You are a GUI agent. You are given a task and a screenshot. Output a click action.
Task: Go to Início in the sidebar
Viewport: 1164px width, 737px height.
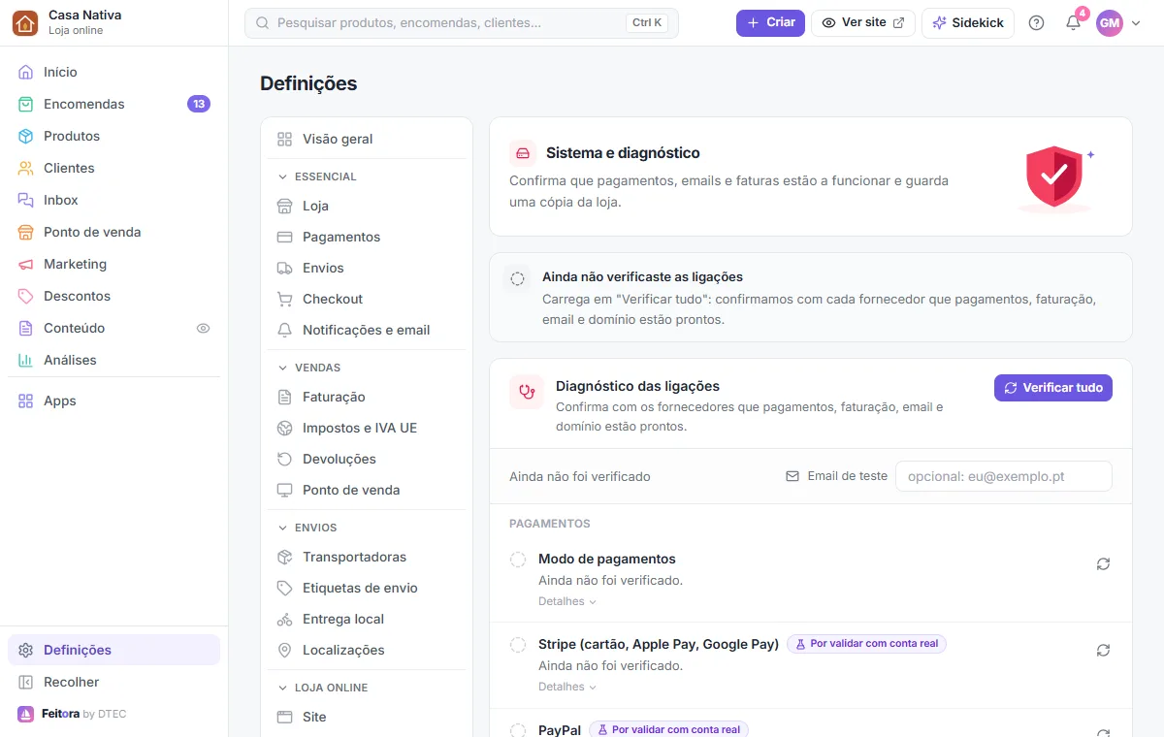(x=113, y=72)
